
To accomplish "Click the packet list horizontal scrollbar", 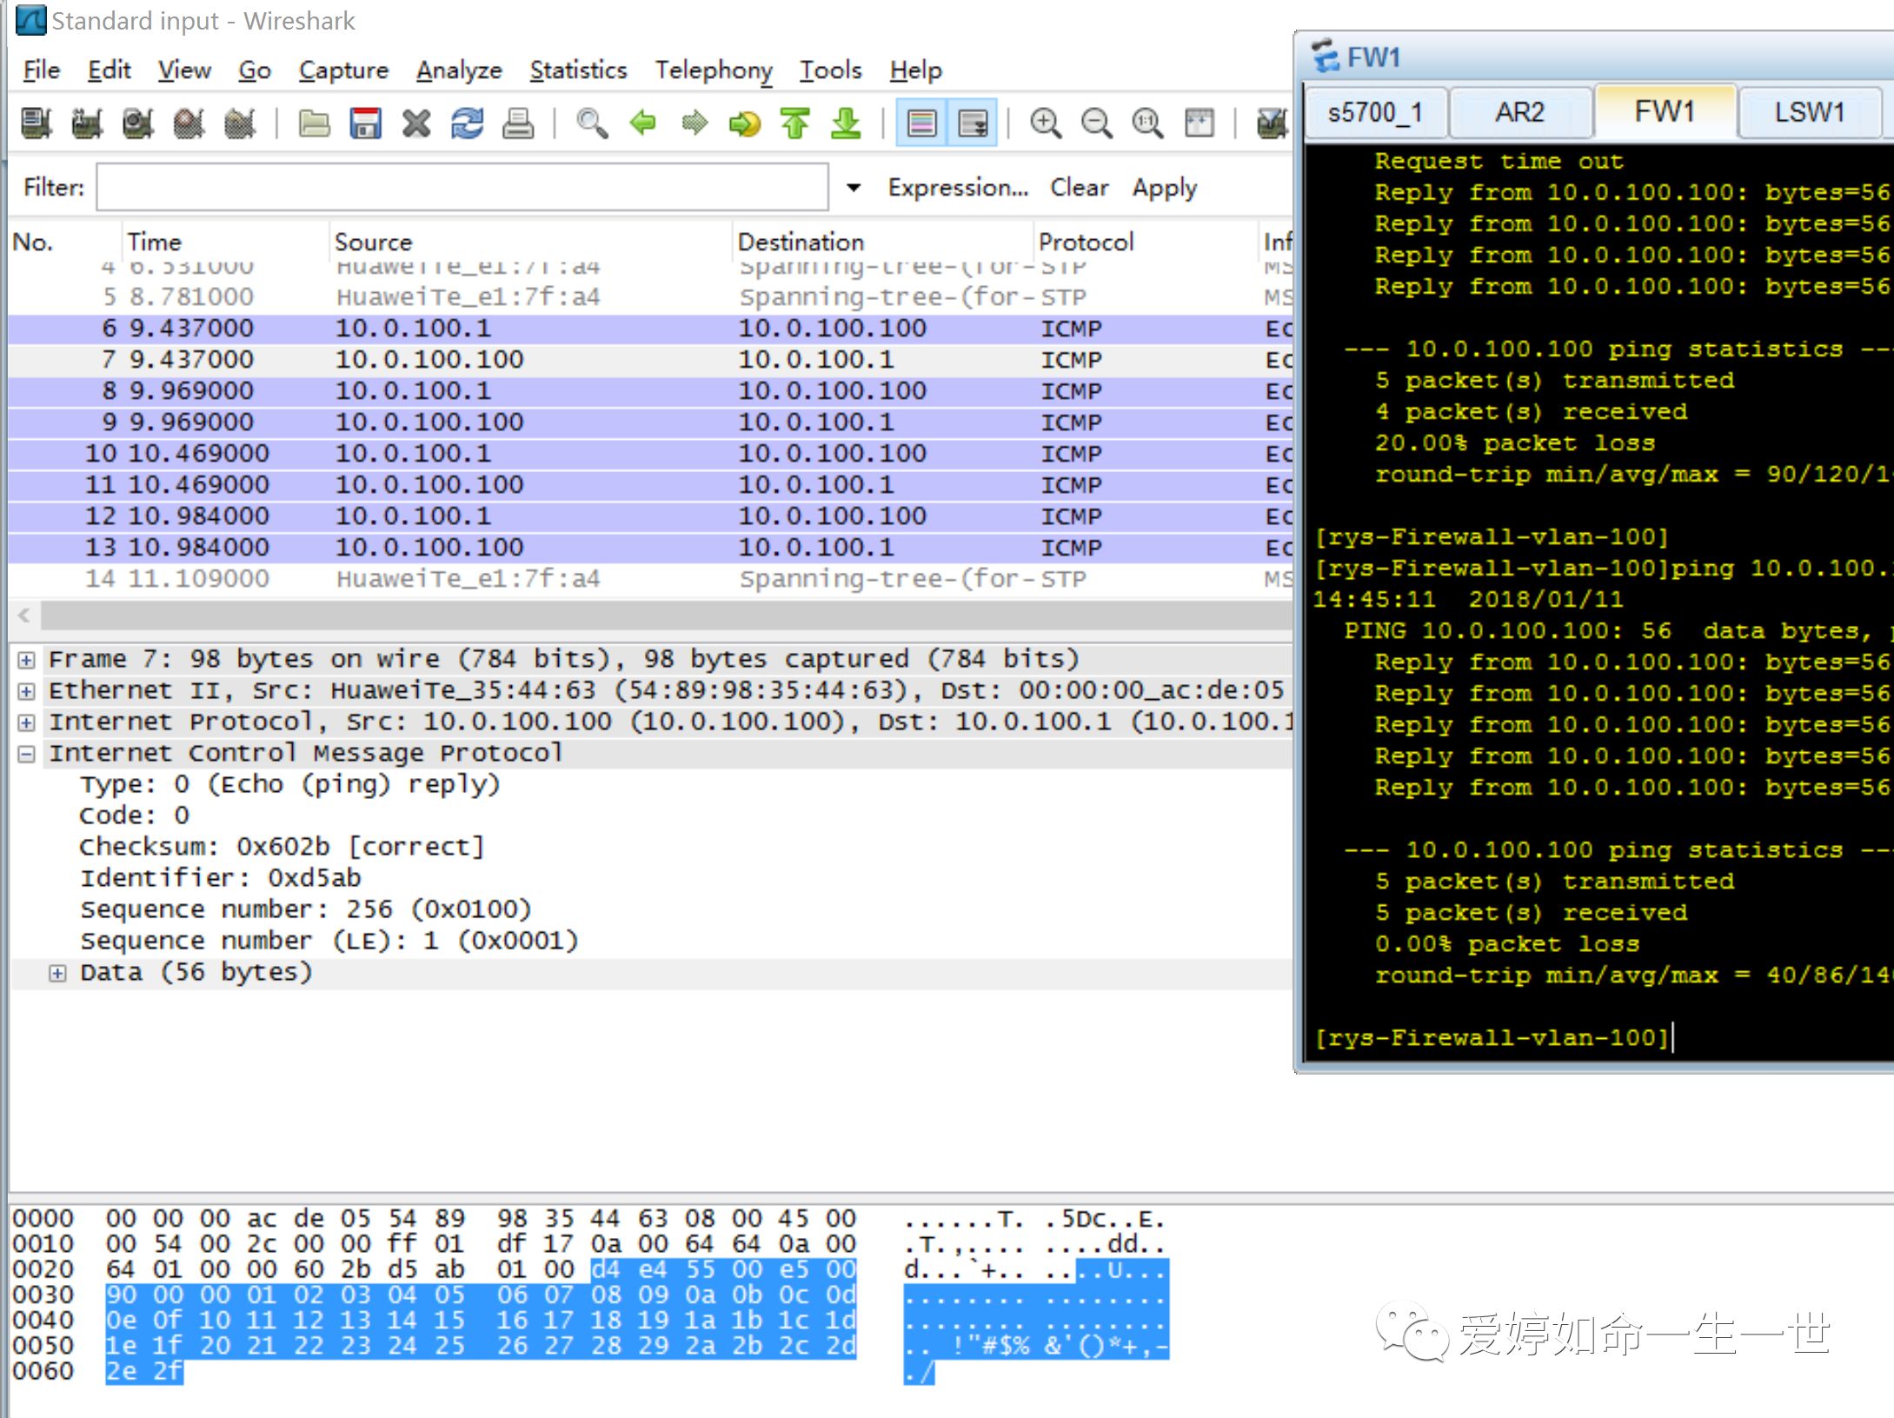I will coord(661,616).
